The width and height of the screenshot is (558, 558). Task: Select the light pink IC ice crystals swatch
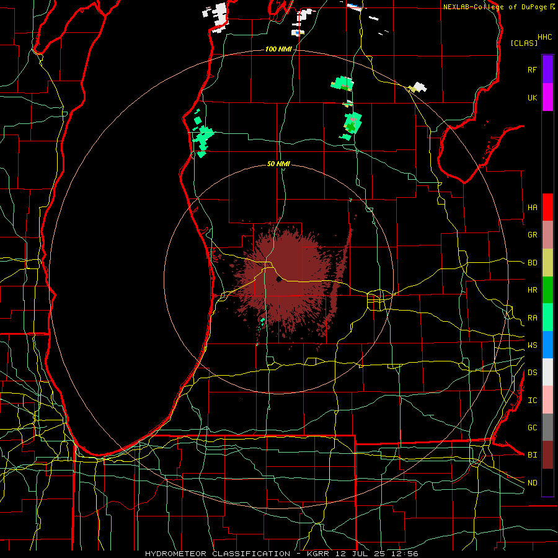(547, 400)
